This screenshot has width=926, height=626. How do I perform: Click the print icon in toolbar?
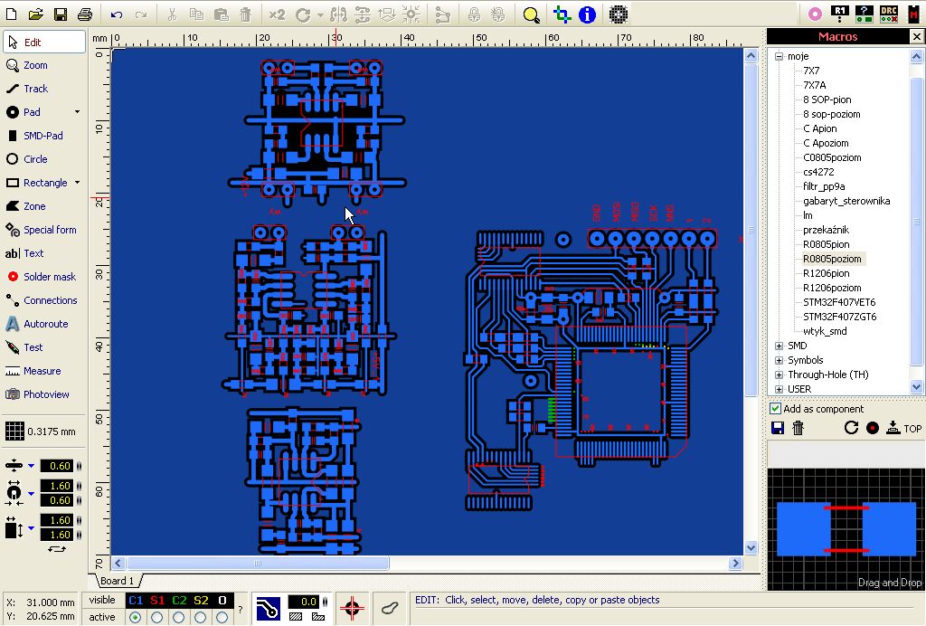(84, 14)
